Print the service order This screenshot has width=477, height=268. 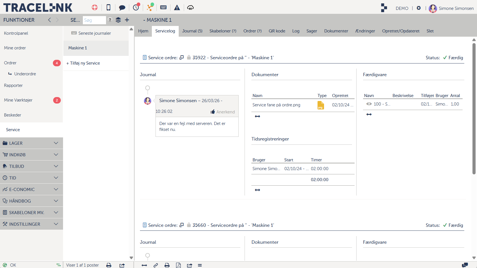point(167,265)
